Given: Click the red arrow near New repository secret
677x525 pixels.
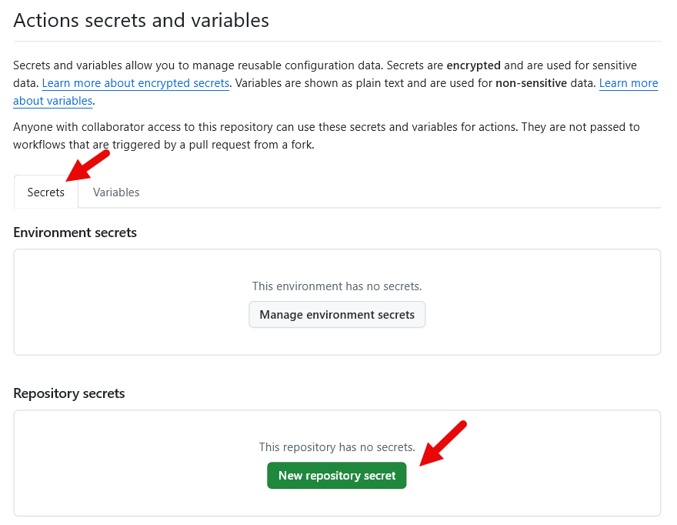Looking at the screenshot, I should point(444,444).
